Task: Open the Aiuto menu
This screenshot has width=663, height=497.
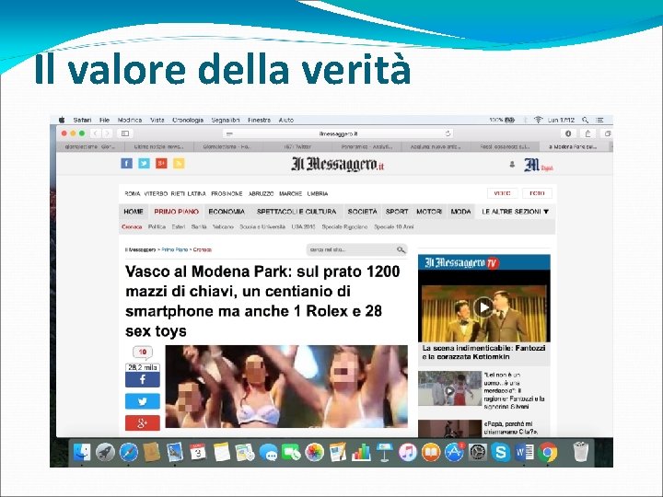Action: click(x=285, y=120)
